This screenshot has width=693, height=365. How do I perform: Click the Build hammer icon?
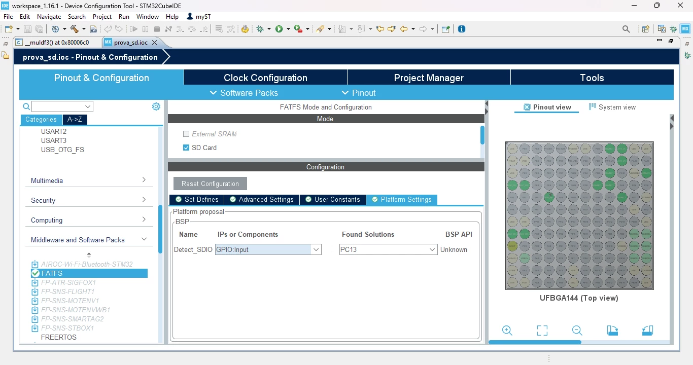coord(75,29)
